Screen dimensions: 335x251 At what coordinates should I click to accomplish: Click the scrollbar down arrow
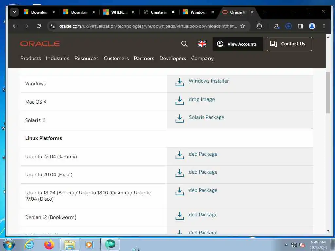328,231
